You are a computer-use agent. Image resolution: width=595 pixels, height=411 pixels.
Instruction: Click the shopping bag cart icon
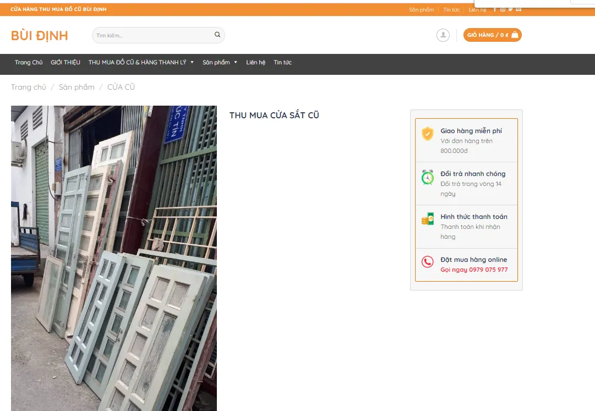tap(515, 35)
